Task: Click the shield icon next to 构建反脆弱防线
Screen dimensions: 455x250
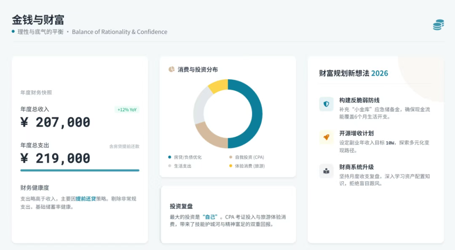Action: click(x=326, y=103)
